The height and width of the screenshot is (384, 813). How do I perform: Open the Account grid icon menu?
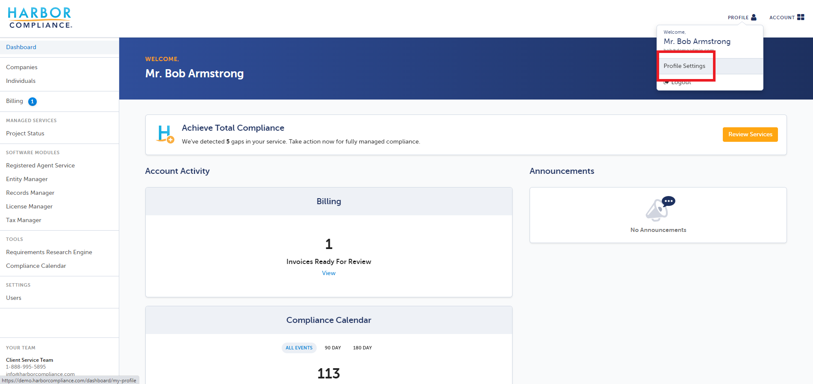pos(801,17)
